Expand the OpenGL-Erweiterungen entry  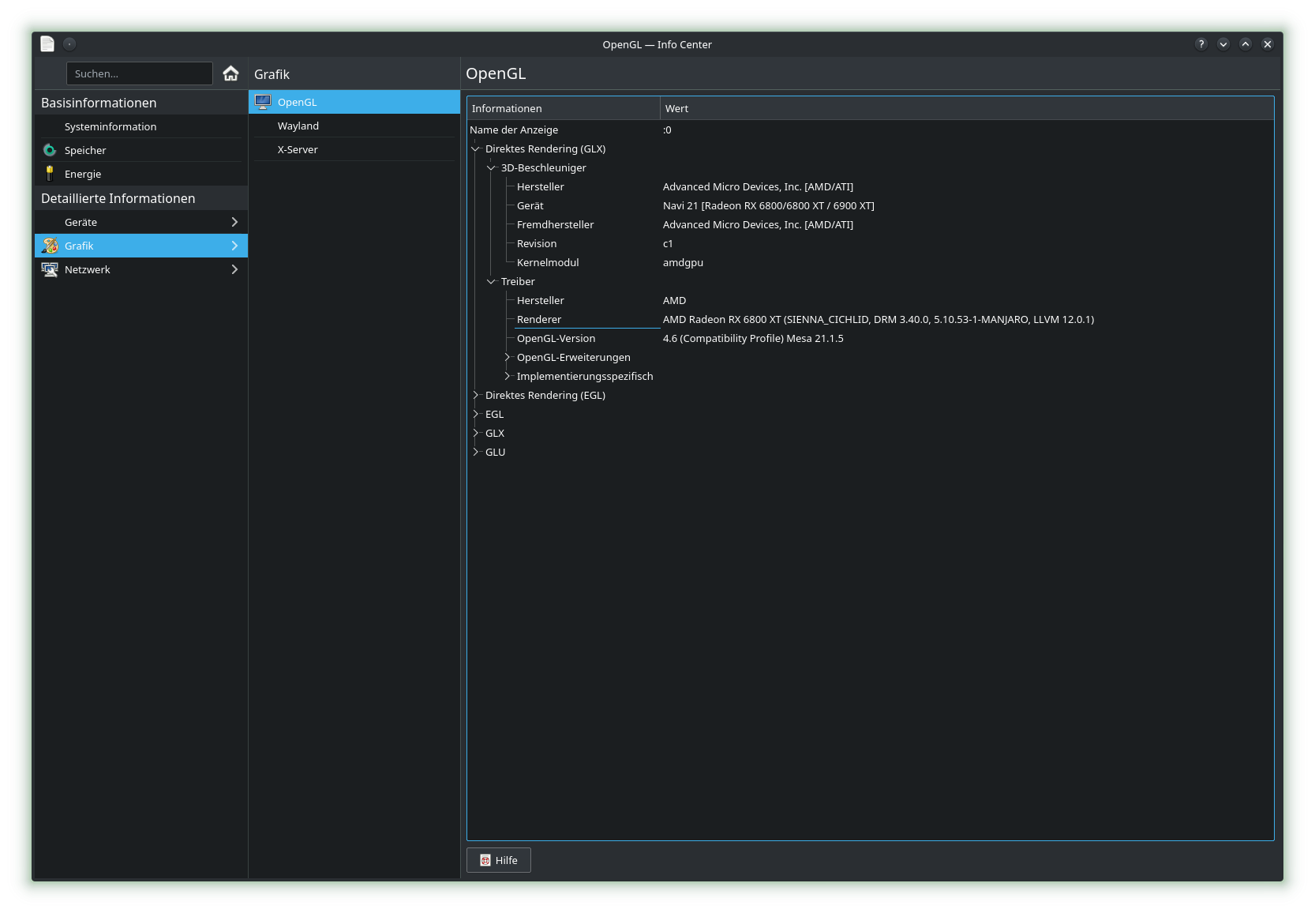point(506,357)
